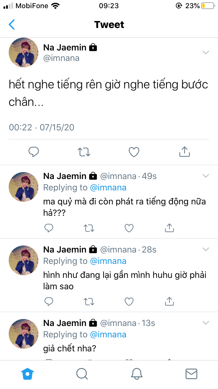
Task: Open @imnana mention in the 49s reply
Action: click(x=108, y=188)
